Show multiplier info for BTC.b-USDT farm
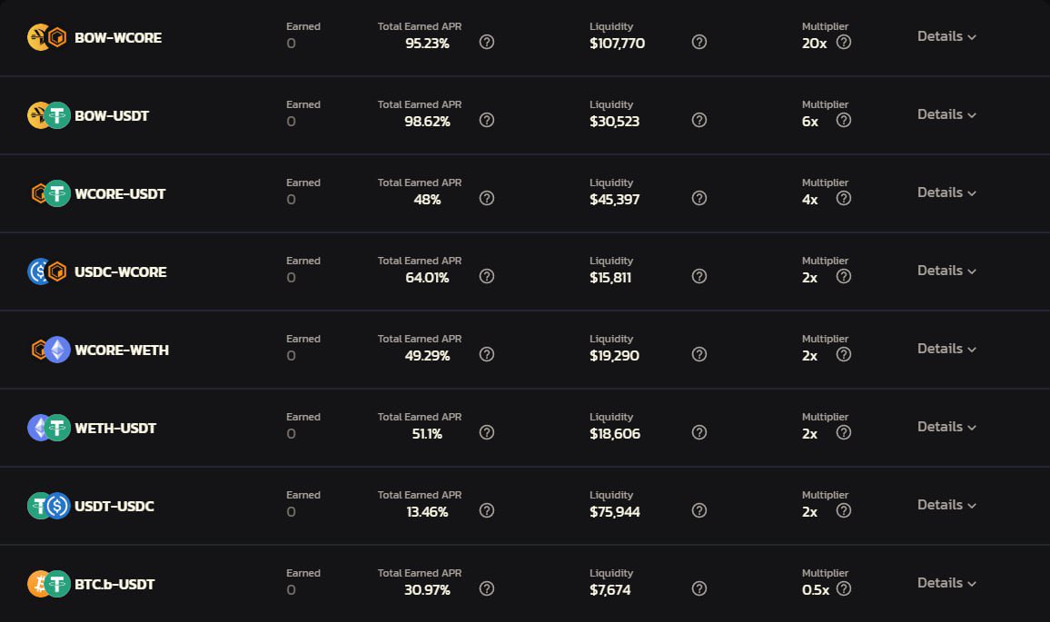 [844, 588]
